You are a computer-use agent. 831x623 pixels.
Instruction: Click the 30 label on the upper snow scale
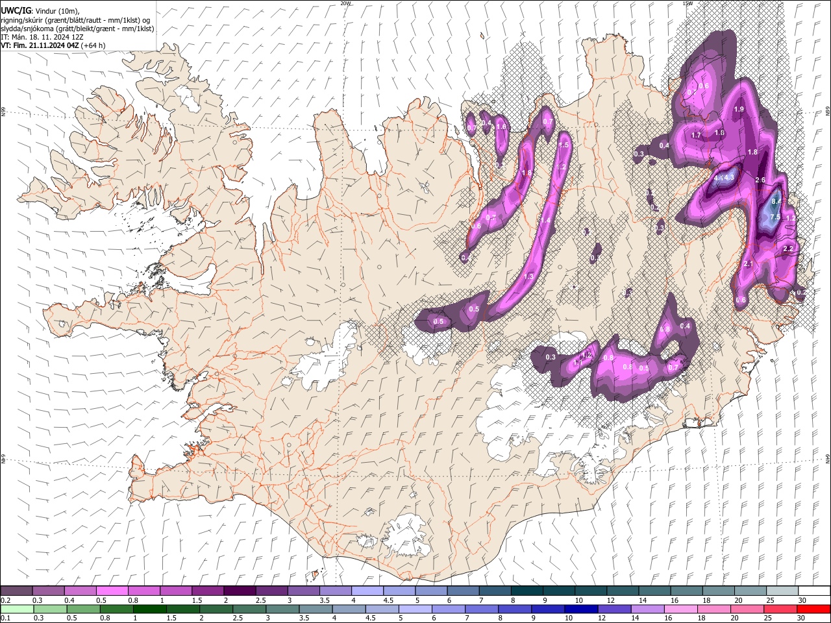[802, 600]
